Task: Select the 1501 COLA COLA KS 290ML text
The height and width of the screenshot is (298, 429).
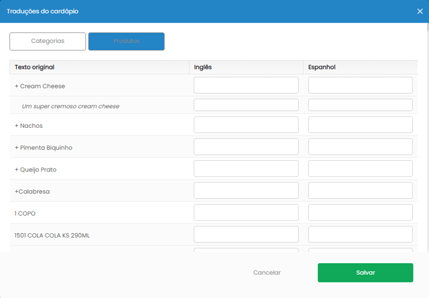Action: (x=52, y=235)
